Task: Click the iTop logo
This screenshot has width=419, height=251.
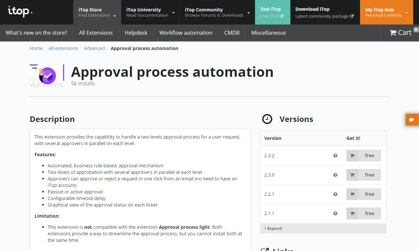Action: 20,12
